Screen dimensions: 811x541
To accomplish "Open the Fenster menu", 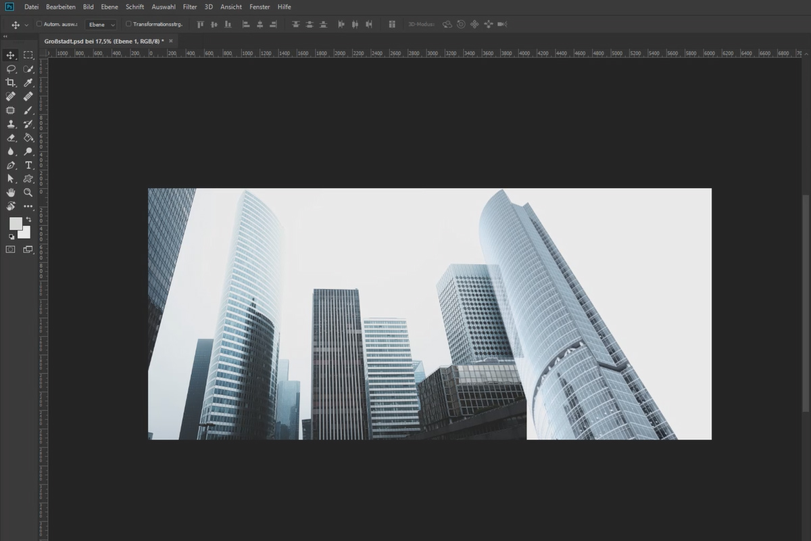I will point(260,7).
